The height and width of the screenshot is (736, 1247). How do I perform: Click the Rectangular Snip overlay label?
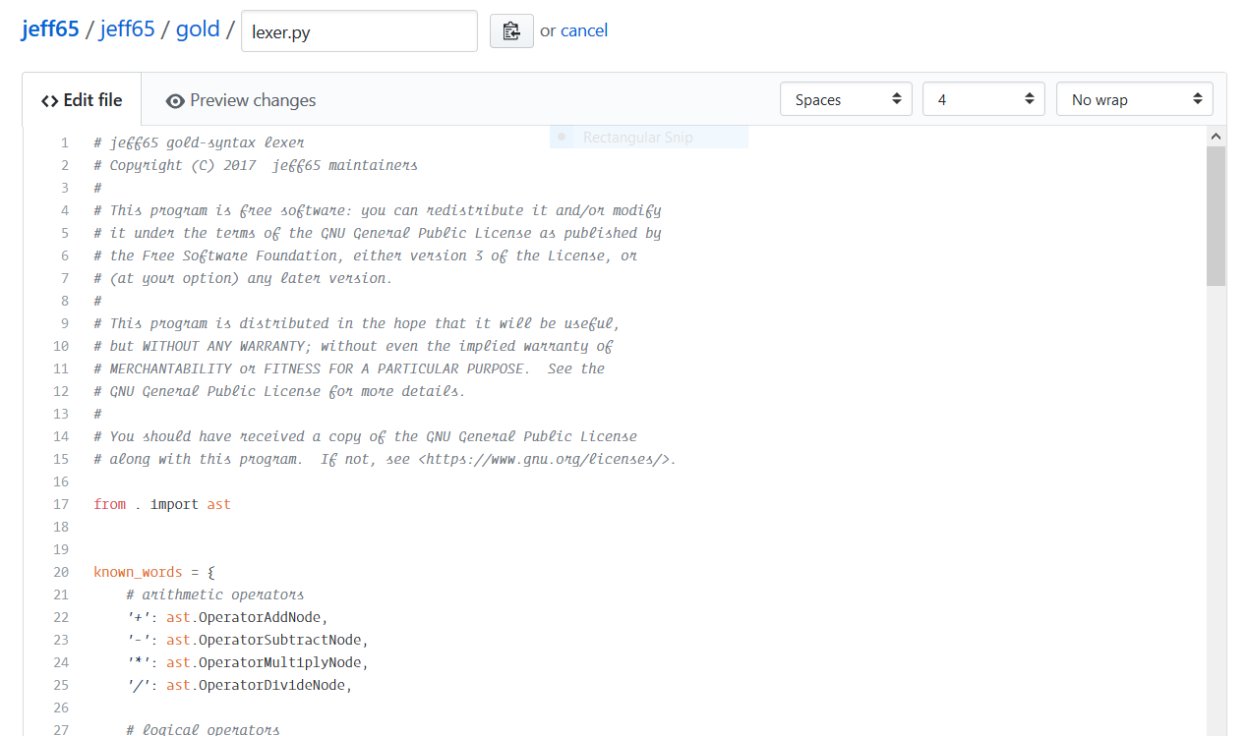pos(638,138)
